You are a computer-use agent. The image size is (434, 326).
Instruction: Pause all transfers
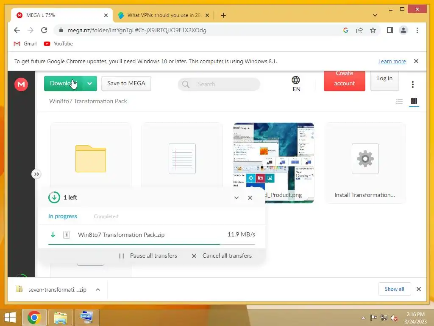click(148, 256)
